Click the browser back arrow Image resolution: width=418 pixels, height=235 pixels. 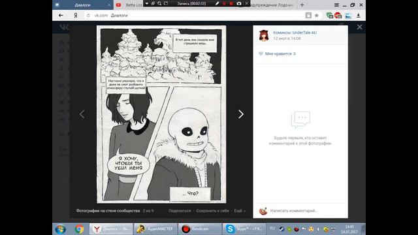click(x=61, y=16)
